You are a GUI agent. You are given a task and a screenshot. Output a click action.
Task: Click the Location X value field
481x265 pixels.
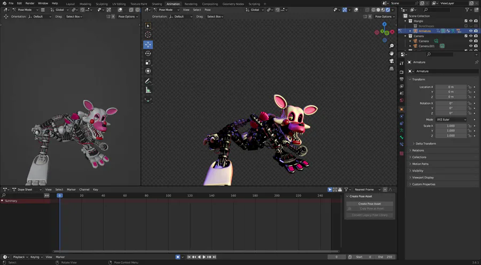click(451, 87)
